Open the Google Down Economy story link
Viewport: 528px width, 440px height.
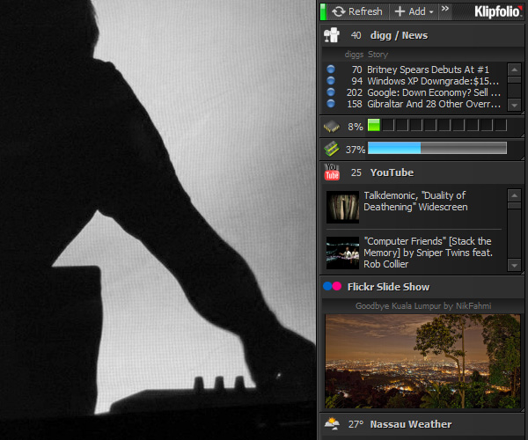pos(434,92)
